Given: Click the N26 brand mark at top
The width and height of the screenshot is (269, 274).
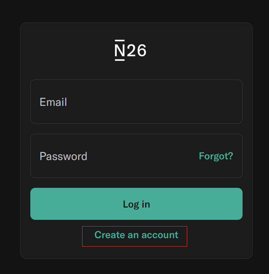Looking at the screenshot, I should click(130, 51).
